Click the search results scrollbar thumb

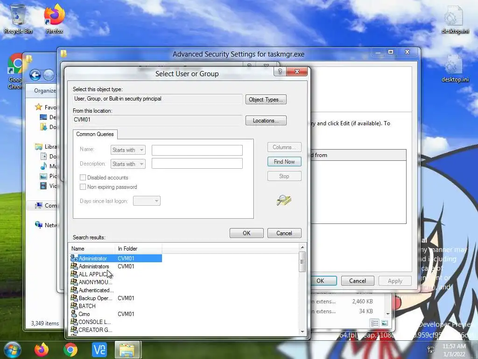[x=302, y=262]
